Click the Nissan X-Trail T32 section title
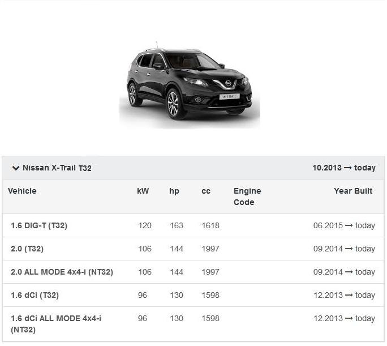The width and height of the screenshot is (387, 346). [57, 168]
